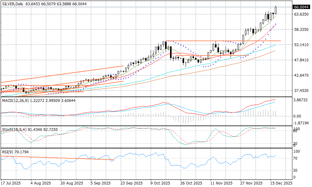Viewport: 312px width, 187px height.
Task: Click the 15 Dec 2025 date label
Action: 281,183
